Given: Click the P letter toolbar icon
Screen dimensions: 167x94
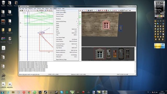Looking at the screenshot, I should (124, 10).
